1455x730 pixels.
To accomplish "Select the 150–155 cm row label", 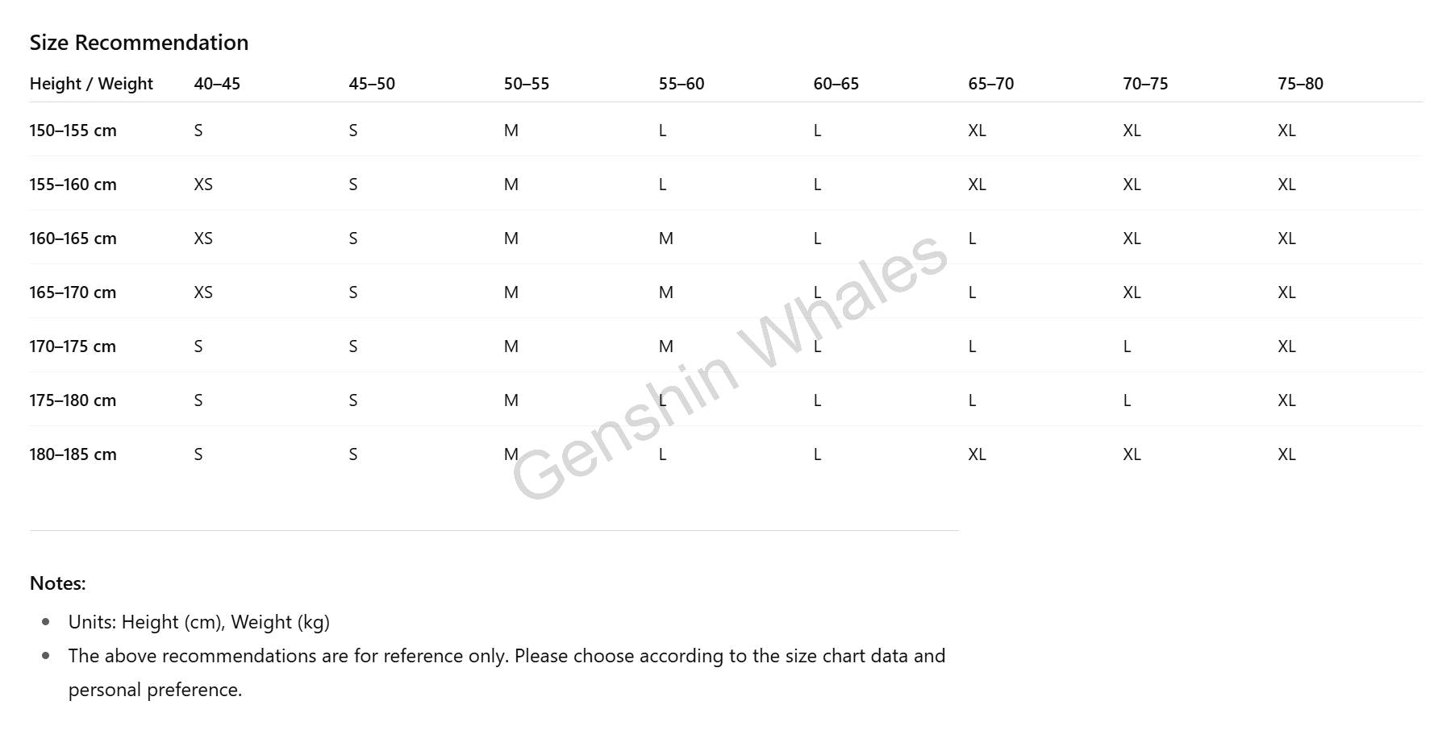I will (x=73, y=131).
